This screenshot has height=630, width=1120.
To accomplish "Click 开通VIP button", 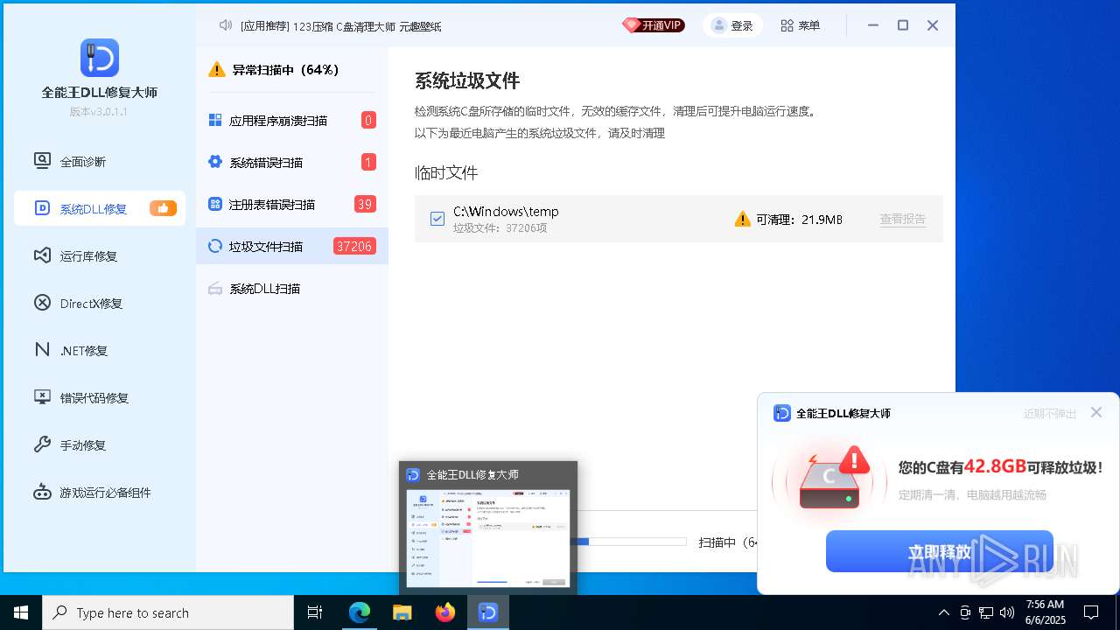I will 654,25.
